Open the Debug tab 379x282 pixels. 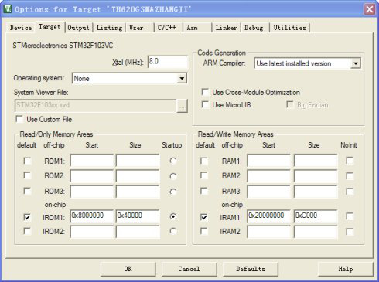[x=254, y=28]
